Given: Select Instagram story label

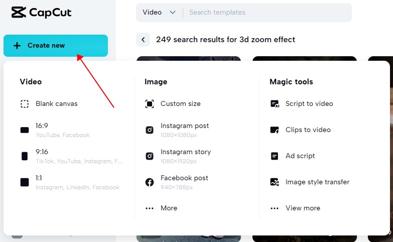Looking at the screenshot, I should click(x=186, y=152).
